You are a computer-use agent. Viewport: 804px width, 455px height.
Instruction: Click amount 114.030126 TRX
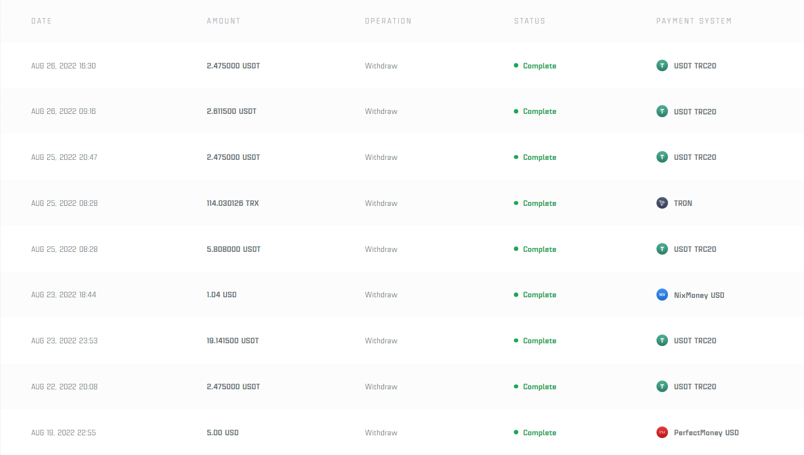point(233,203)
